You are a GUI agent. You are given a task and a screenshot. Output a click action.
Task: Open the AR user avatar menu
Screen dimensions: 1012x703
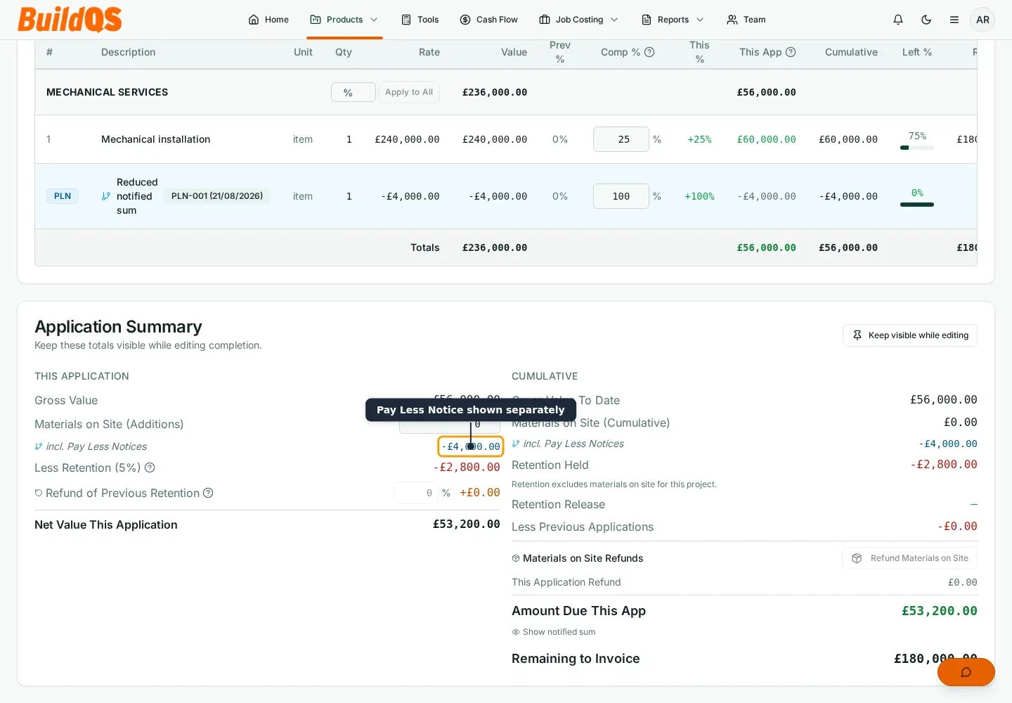(982, 20)
